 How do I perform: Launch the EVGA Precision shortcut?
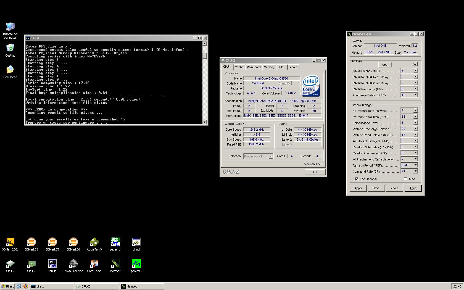coord(73,266)
